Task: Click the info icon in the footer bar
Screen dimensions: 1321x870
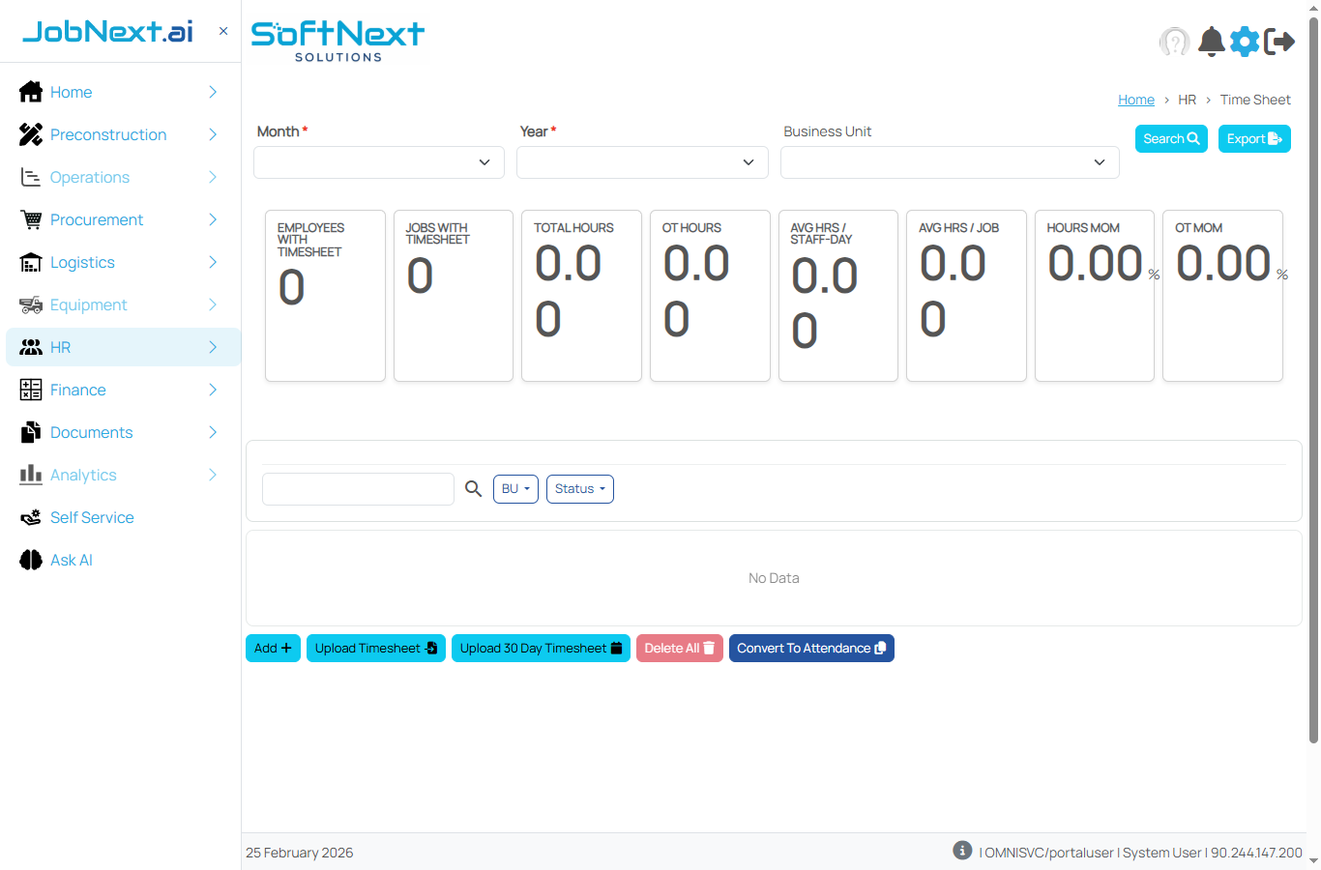Action: click(962, 851)
